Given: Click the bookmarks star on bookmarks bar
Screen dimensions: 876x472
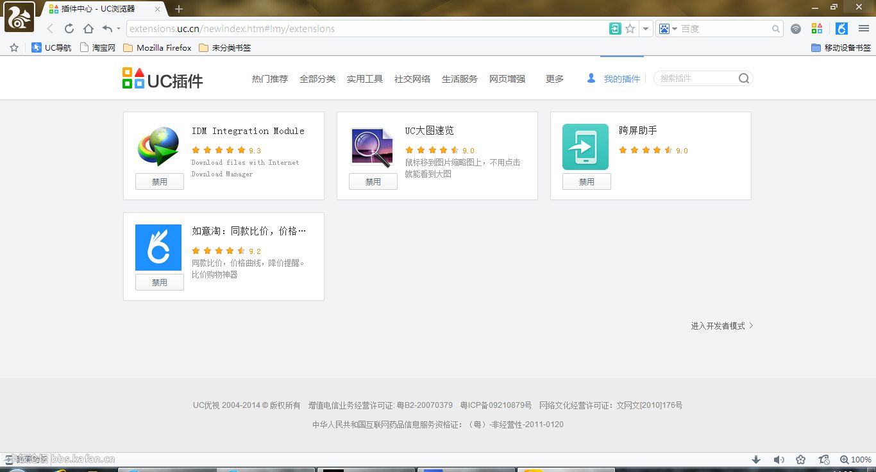Looking at the screenshot, I should [x=15, y=47].
